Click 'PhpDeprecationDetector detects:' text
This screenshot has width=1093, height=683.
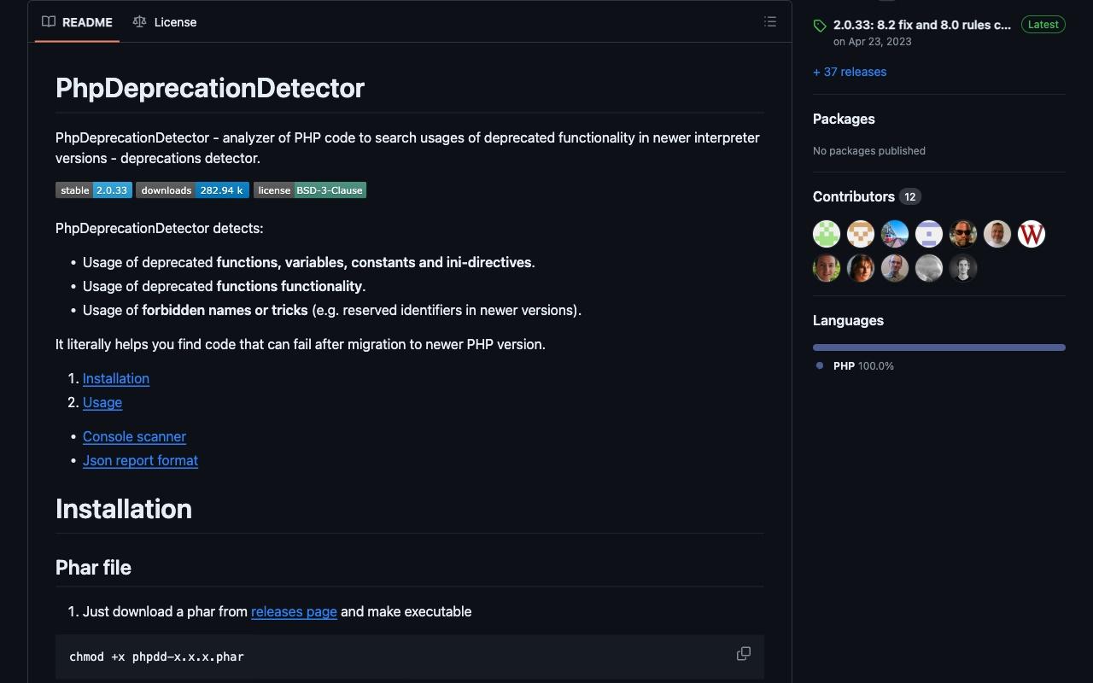tap(160, 228)
